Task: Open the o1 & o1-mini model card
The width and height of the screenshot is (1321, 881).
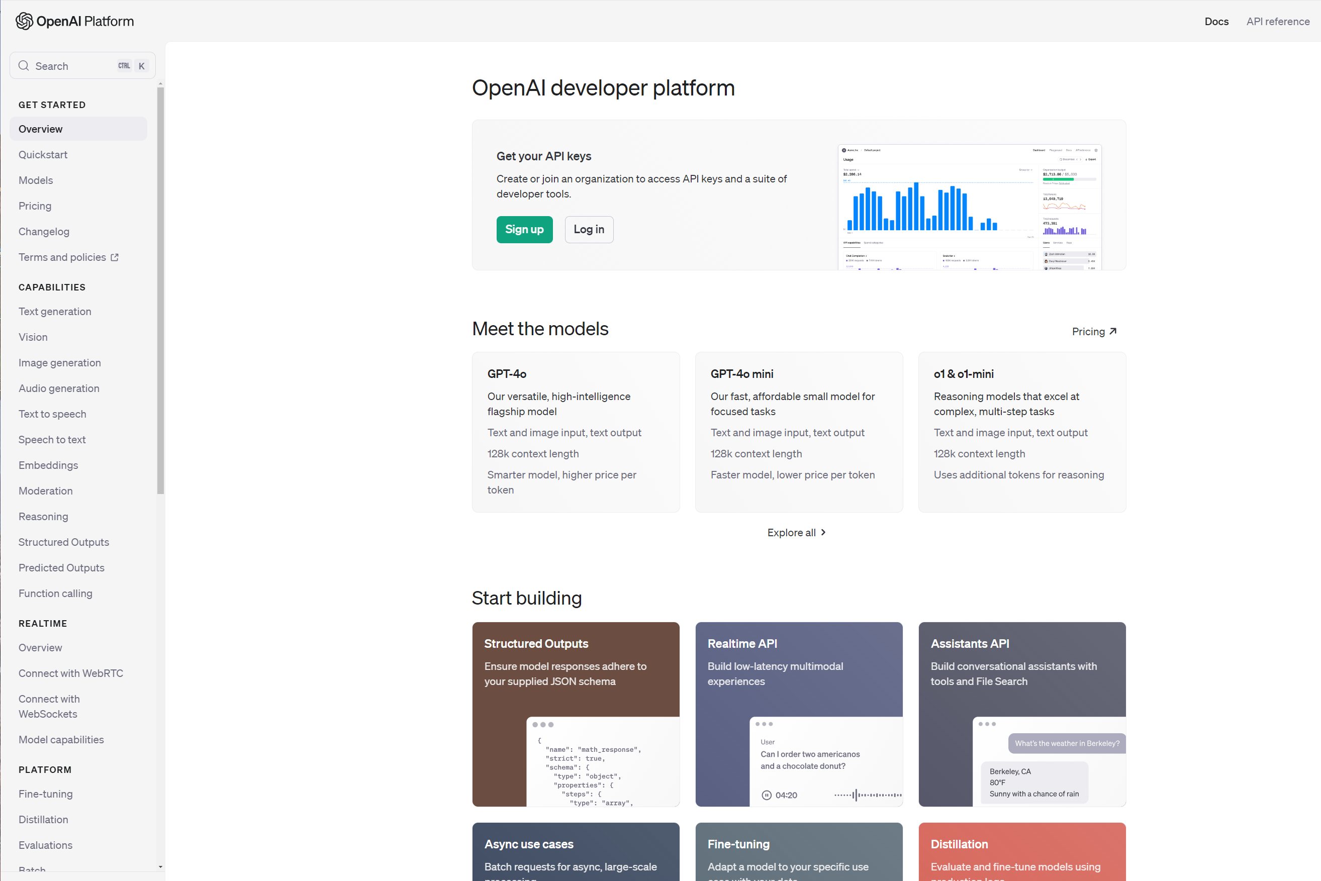Action: (x=1022, y=432)
